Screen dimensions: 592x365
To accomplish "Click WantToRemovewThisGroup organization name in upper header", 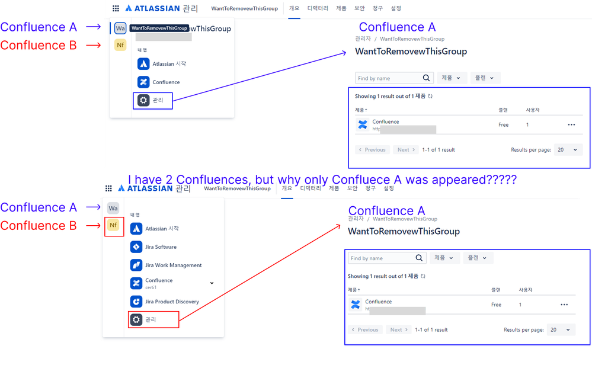I will coord(245,8).
